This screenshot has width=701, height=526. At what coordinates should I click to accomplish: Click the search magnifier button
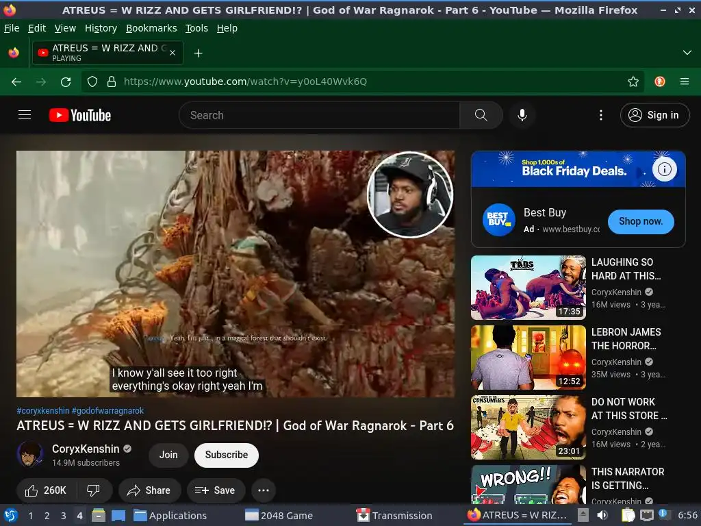(x=481, y=115)
